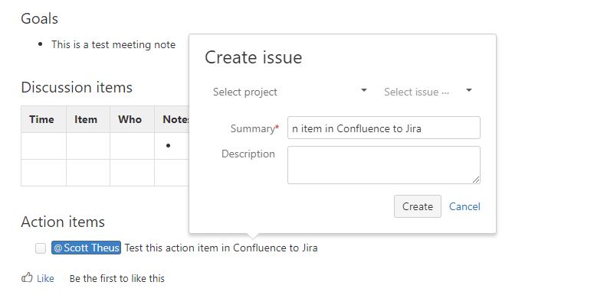The image size is (594, 298).
Task: Click the action item text line
Action: click(222, 248)
